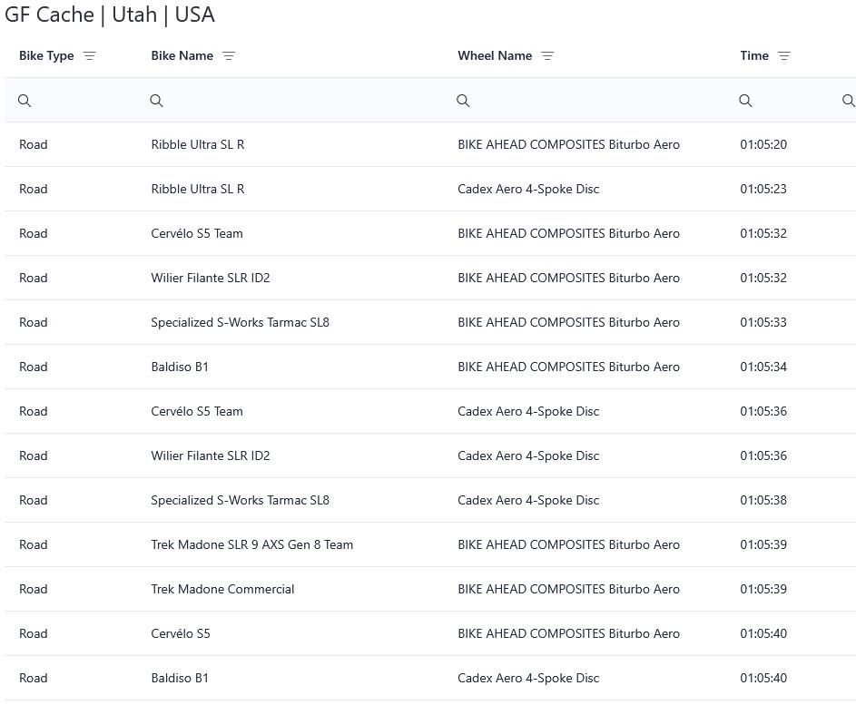
Task: Sort by the Time column header
Action: [x=753, y=56]
